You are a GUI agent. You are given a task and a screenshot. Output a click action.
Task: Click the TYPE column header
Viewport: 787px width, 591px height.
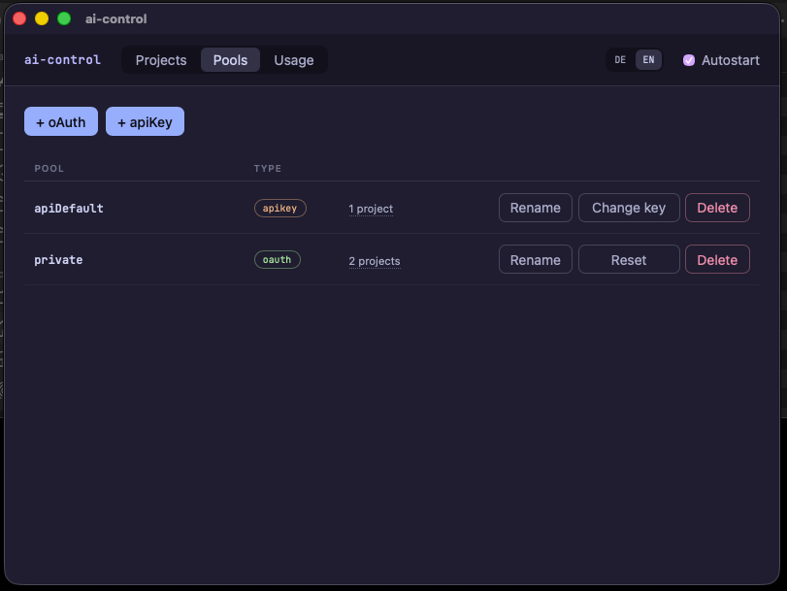tap(268, 169)
